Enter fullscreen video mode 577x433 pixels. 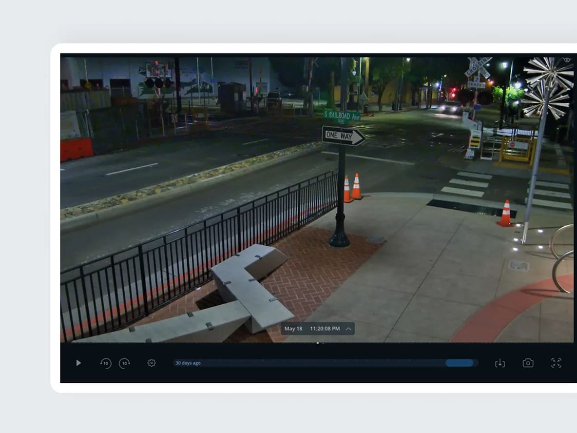pos(556,363)
